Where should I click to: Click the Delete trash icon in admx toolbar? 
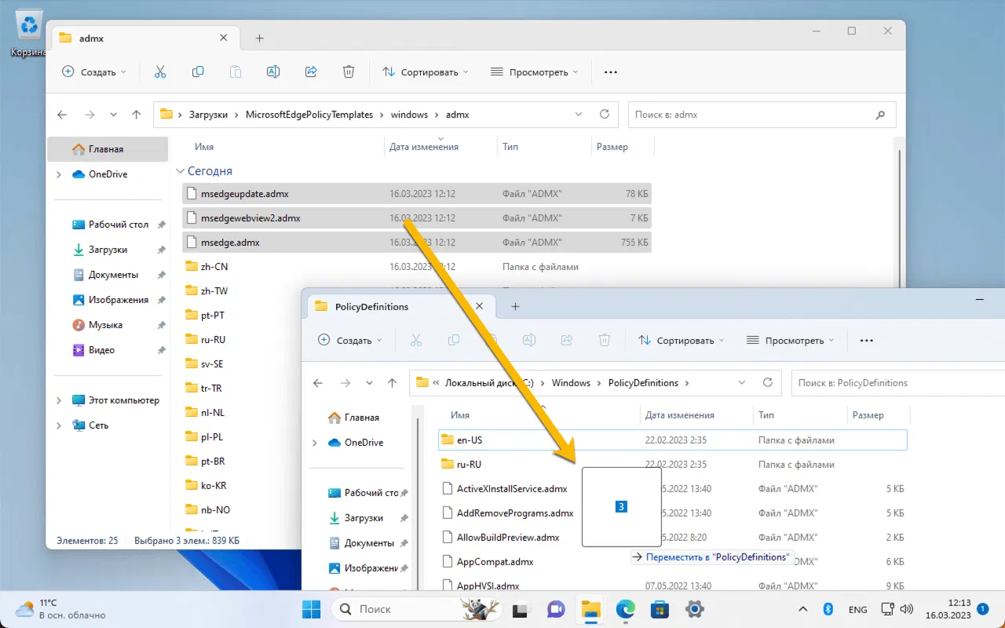click(x=349, y=72)
